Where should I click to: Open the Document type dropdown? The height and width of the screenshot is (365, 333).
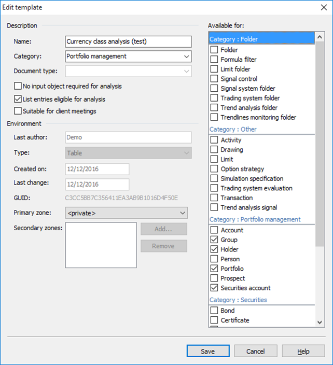tap(186, 71)
